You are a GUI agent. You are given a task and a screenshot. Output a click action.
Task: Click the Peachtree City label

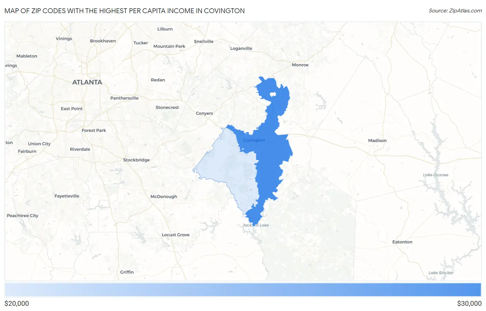[22, 216]
